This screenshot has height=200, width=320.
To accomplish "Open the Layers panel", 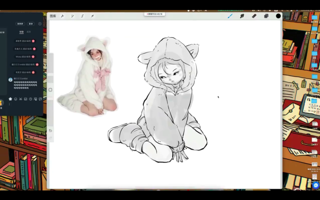I will point(266,16).
